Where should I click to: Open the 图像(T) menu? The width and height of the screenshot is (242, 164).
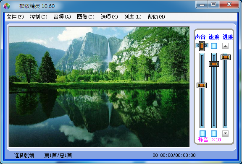(86, 17)
